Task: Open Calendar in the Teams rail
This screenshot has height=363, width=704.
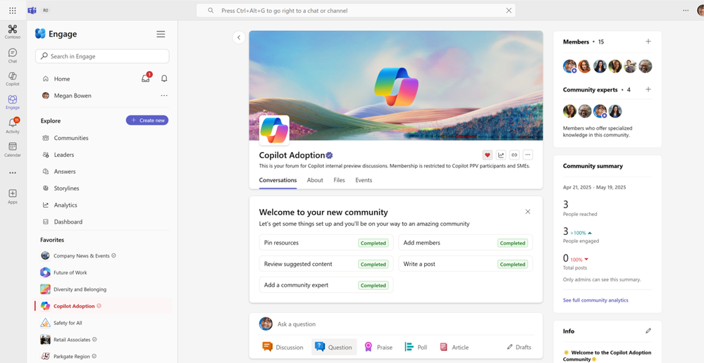Action: 13,149
